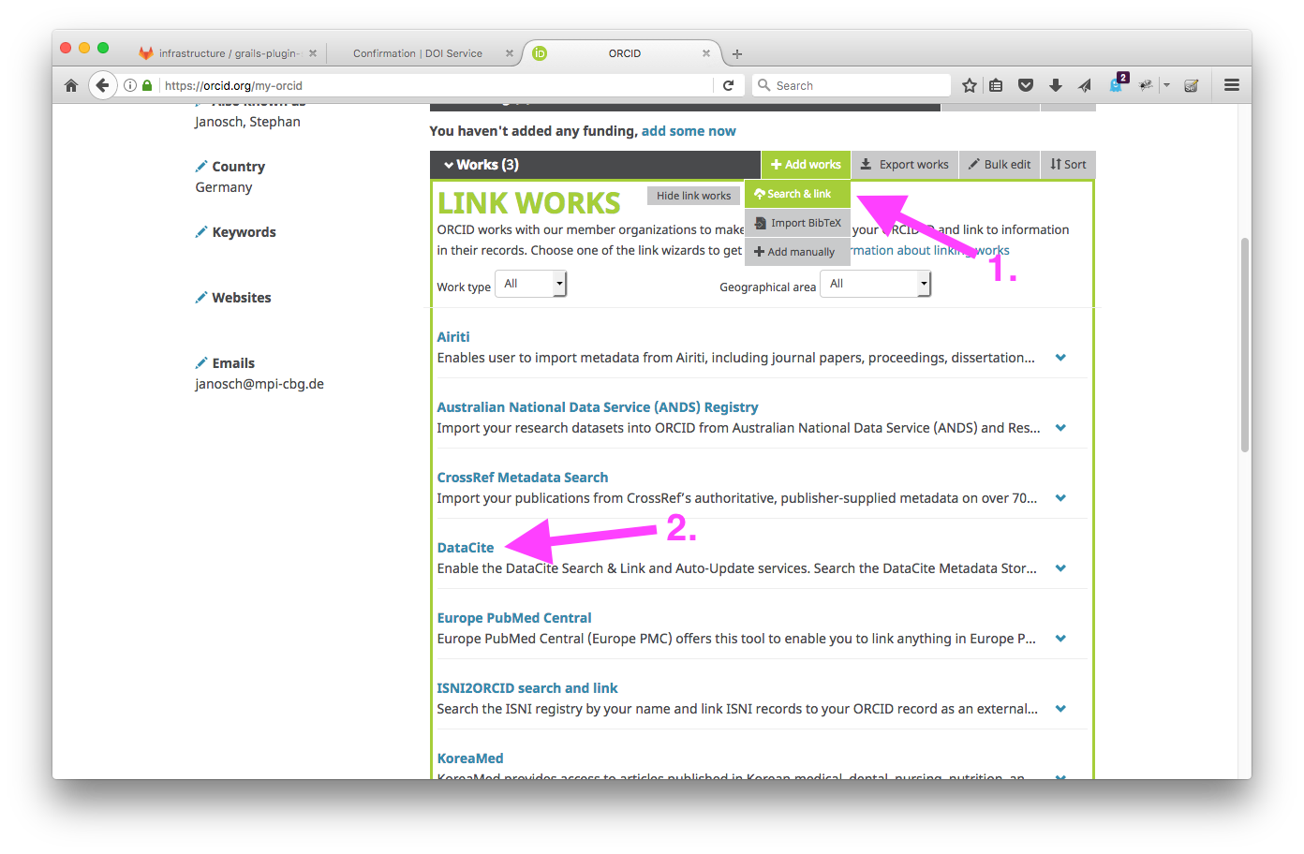Close the Confirmation | DOI Service tab
Image resolution: width=1304 pixels, height=854 pixels.
click(510, 53)
